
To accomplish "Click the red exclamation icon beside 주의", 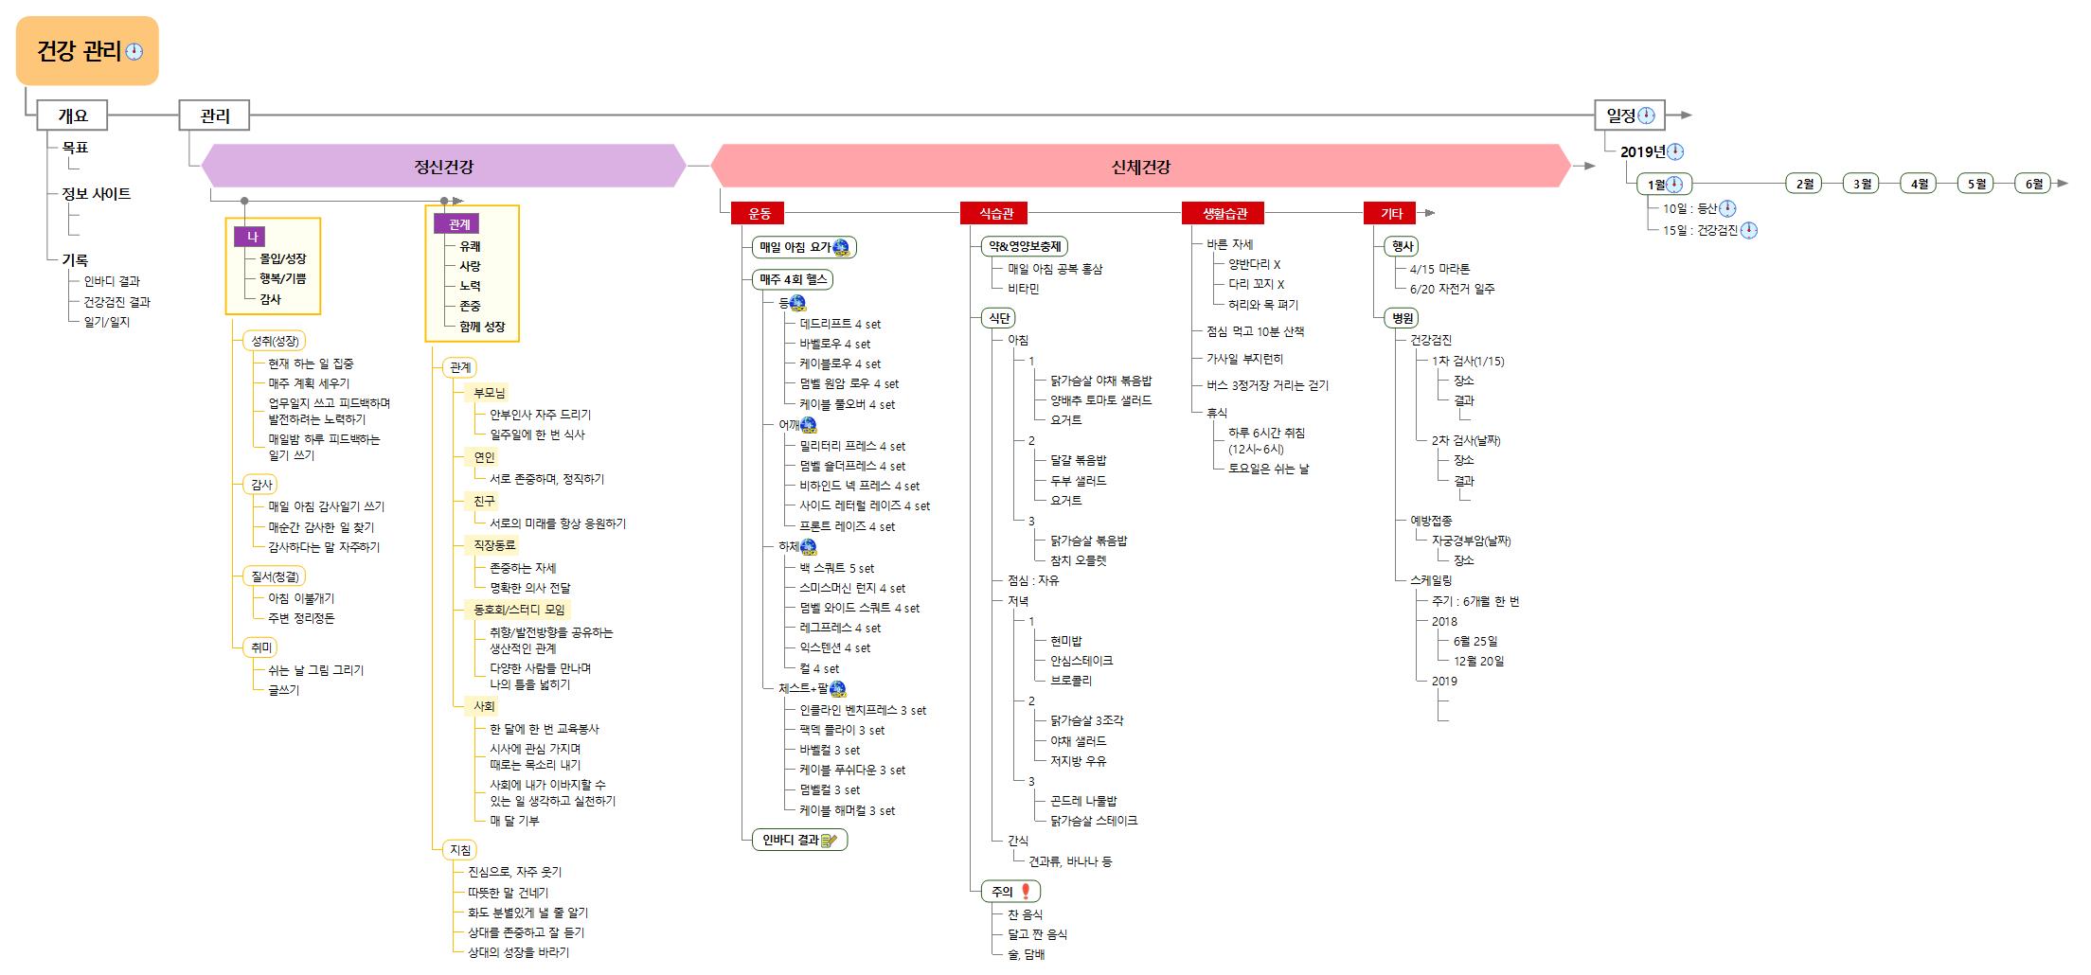I will (1025, 892).
